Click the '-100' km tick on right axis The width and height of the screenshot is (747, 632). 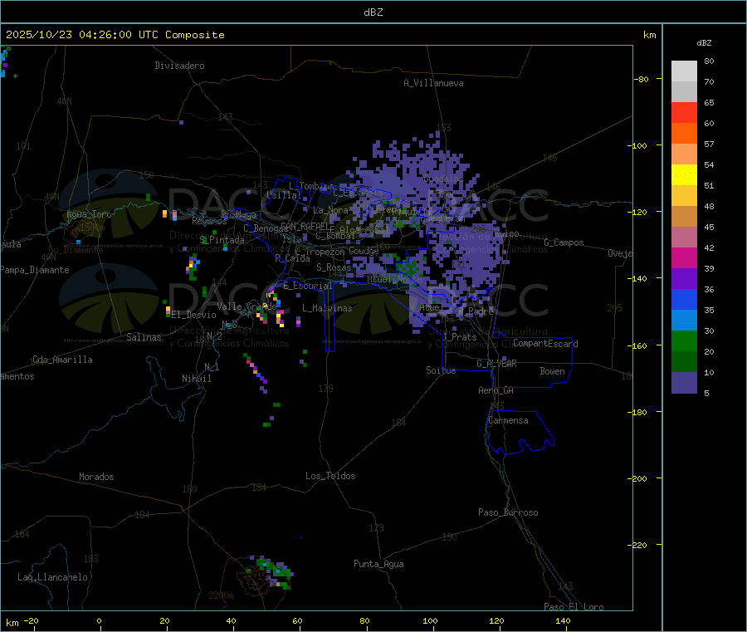[x=637, y=145]
